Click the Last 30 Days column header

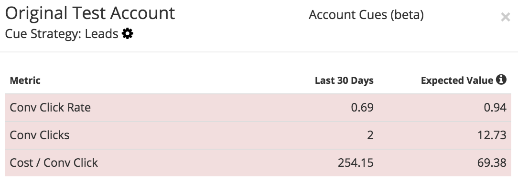(x=344, y=80)
